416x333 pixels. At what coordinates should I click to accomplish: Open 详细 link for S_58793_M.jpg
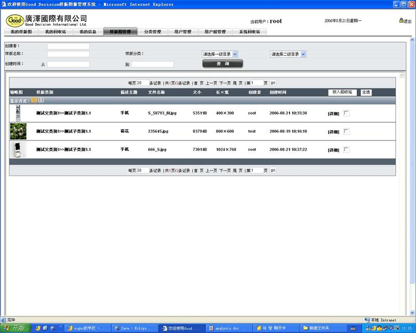[333, 113]
